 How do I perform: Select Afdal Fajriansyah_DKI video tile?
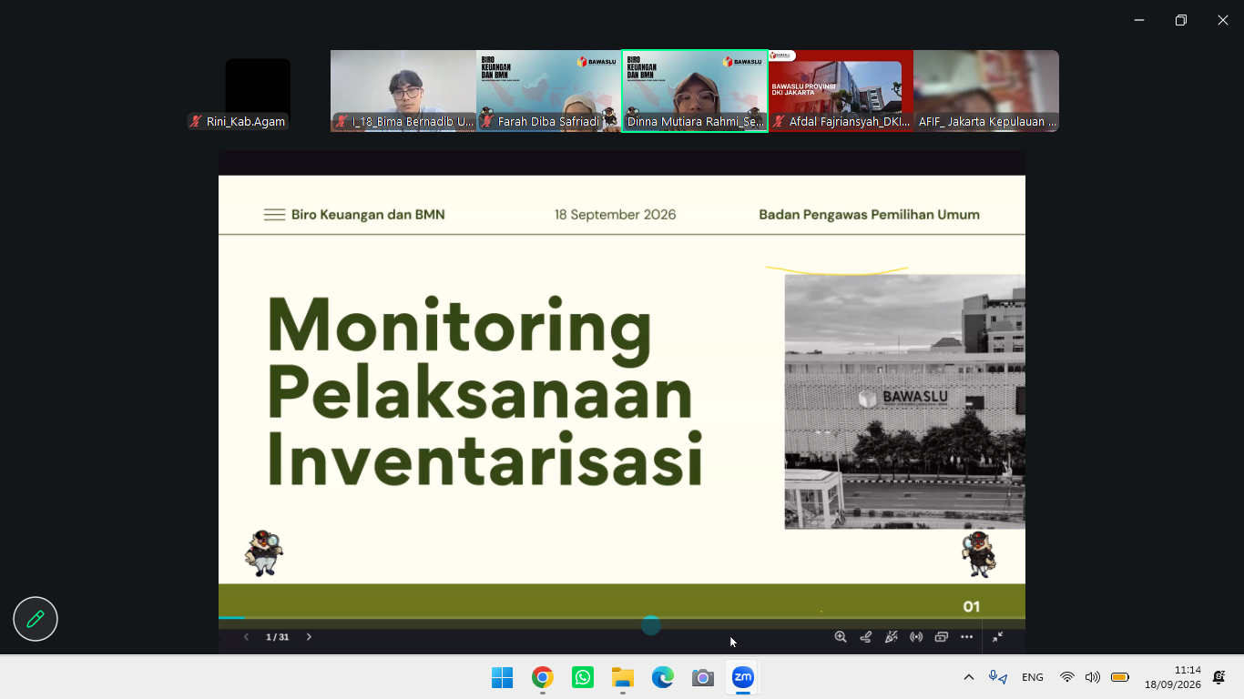841,91
